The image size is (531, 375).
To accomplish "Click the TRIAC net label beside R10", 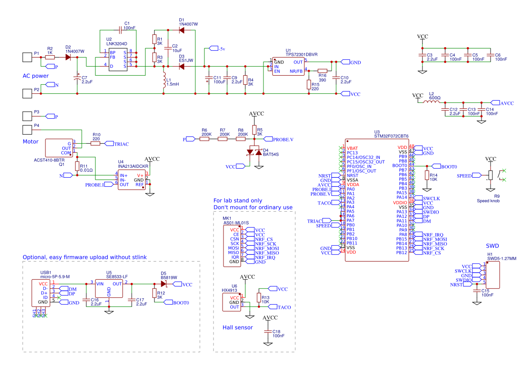I will pos(117,144).
